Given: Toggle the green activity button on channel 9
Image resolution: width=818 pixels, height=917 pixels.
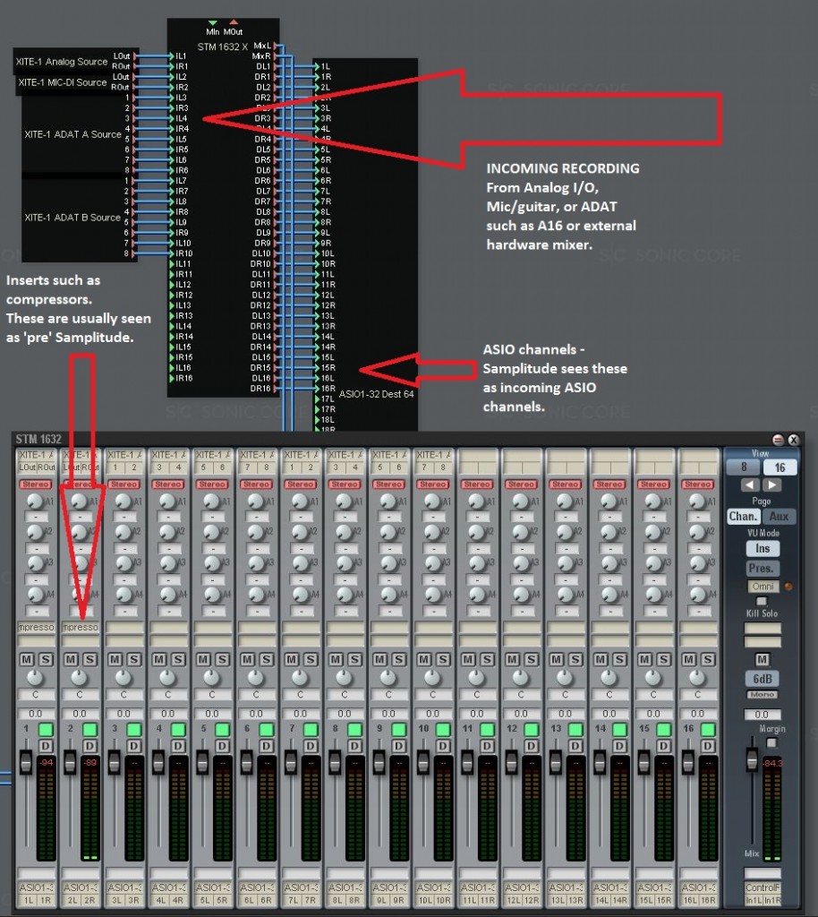Looking at the screenshot, I should click(x=399, y=729).
